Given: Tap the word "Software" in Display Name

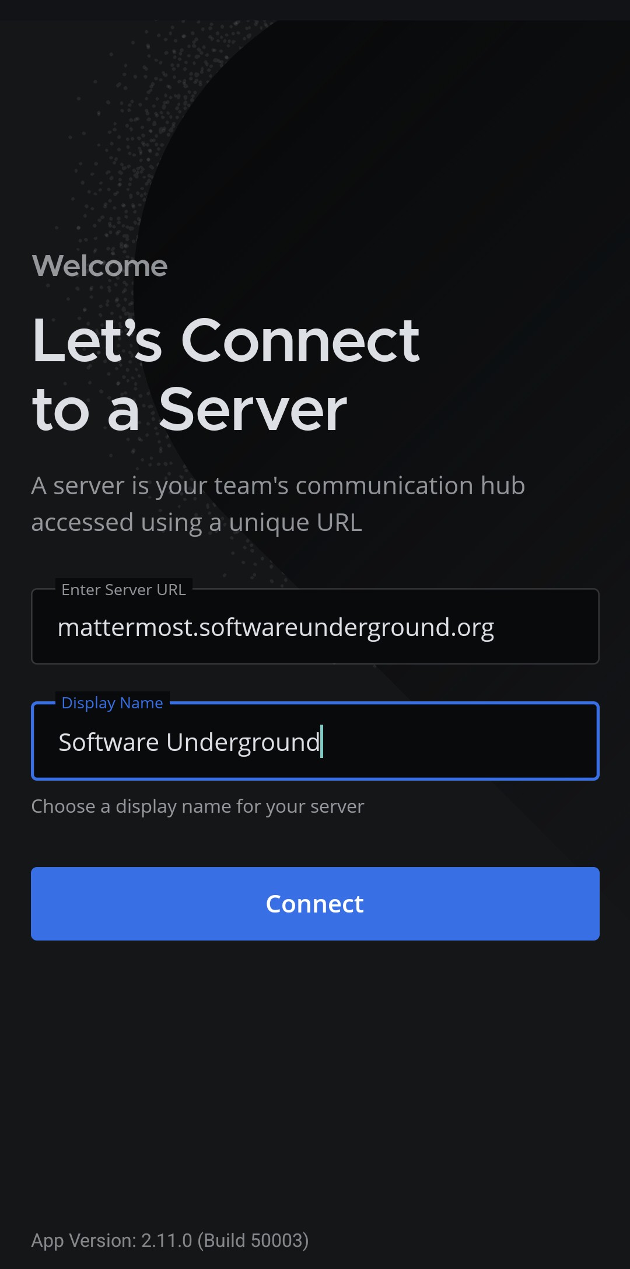Looking at the screenshot, I should [108, 742].
